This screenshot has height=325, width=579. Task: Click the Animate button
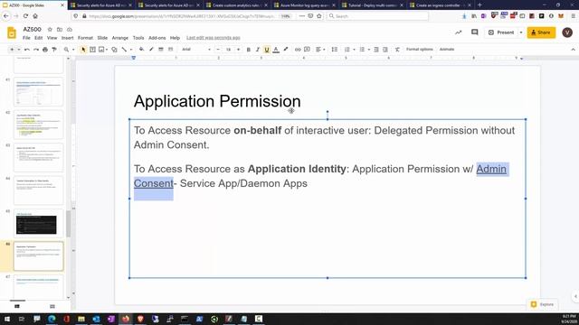447,50
